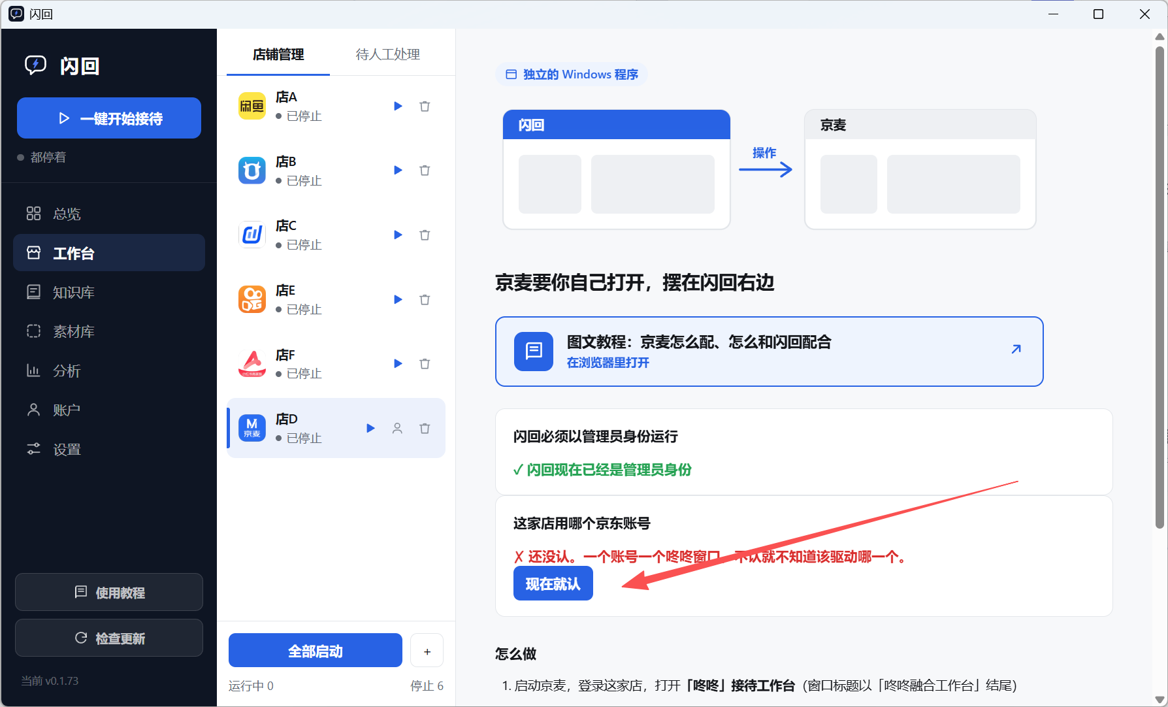Screen dimensions: 1168x707
Task: Select the 店B store avatar icon
Action: (x=252, y=170)
